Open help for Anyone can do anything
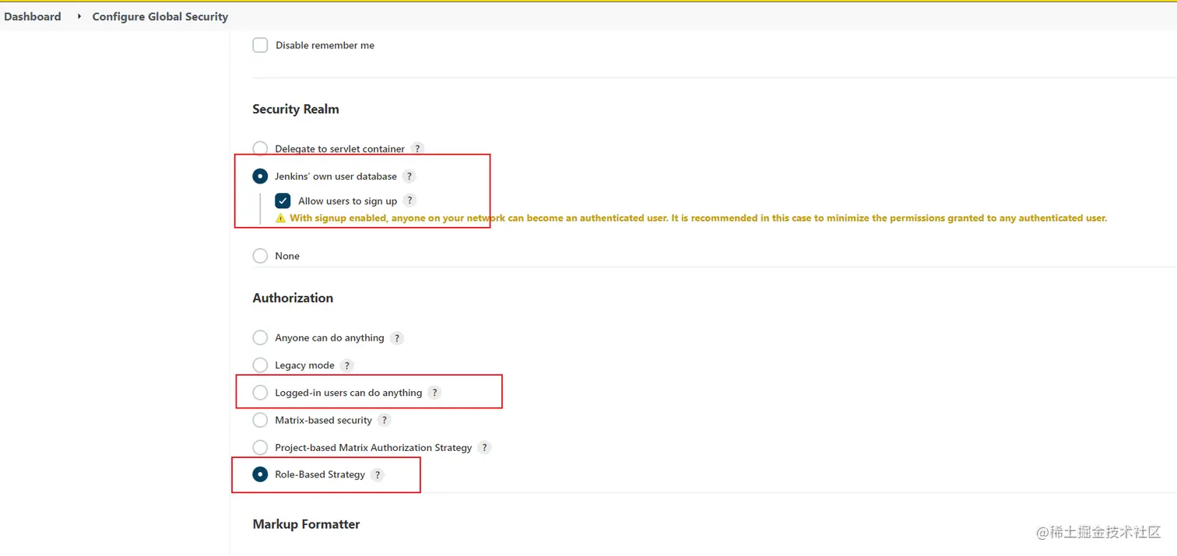This screenshot has width=1177, height=556. point(397,338)
